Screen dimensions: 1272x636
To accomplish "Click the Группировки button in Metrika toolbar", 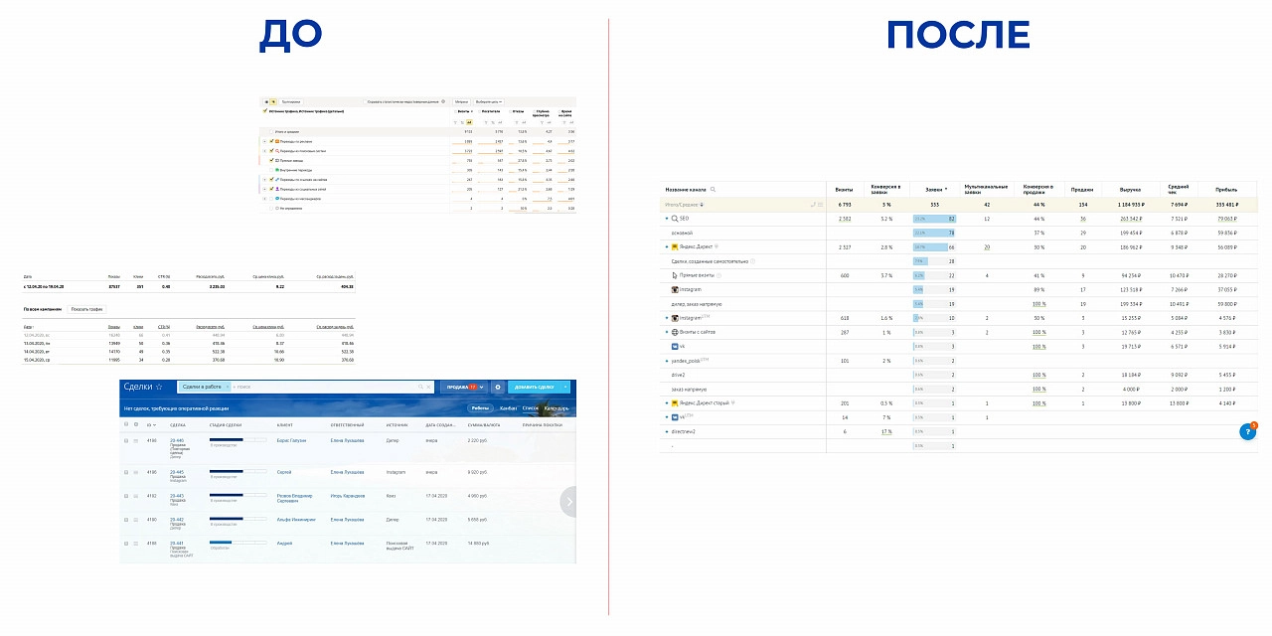I will [x=290, y=101].
